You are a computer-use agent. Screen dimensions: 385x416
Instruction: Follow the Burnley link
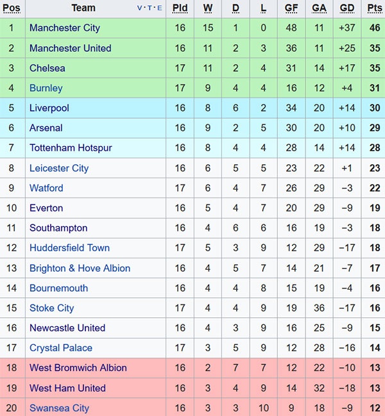coord(46,88)
